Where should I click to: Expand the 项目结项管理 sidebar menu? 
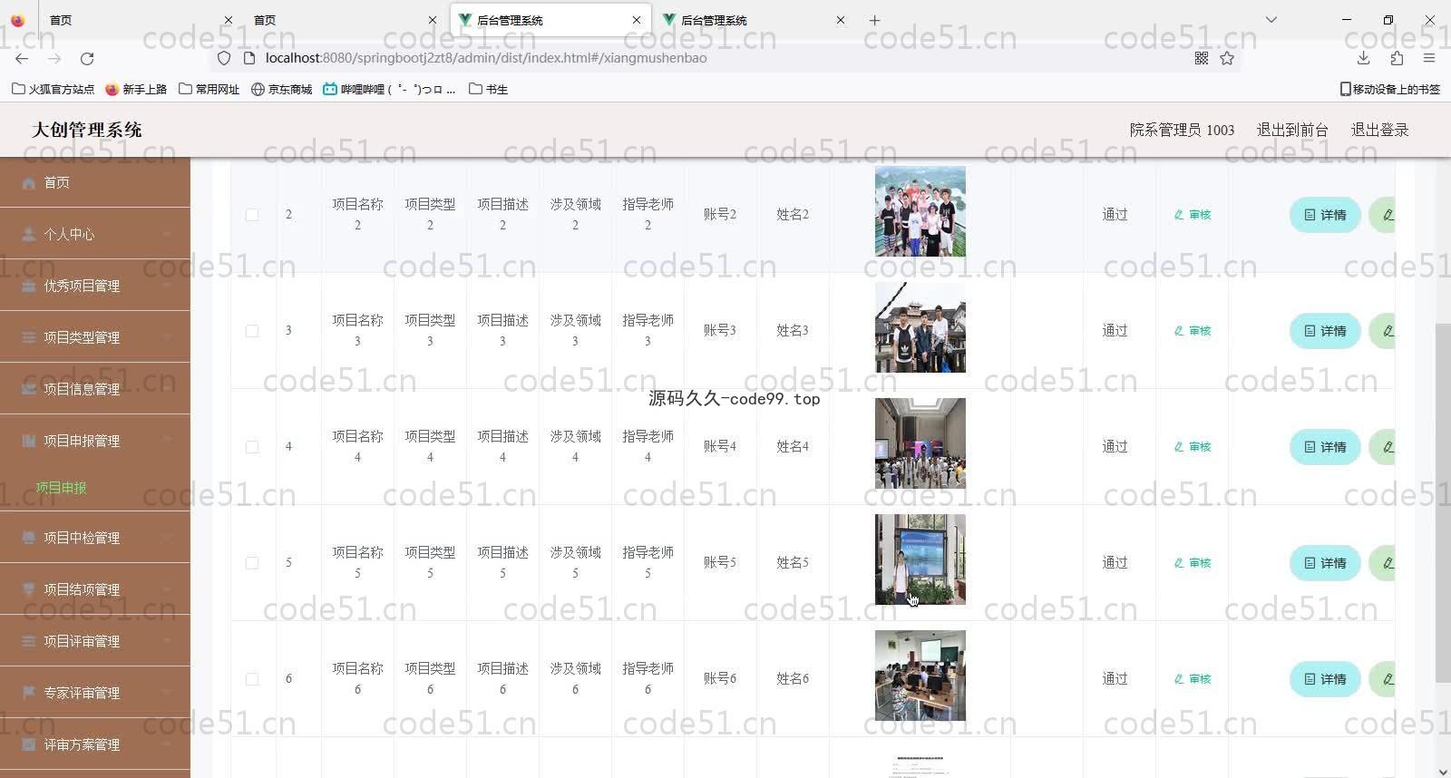95,589
